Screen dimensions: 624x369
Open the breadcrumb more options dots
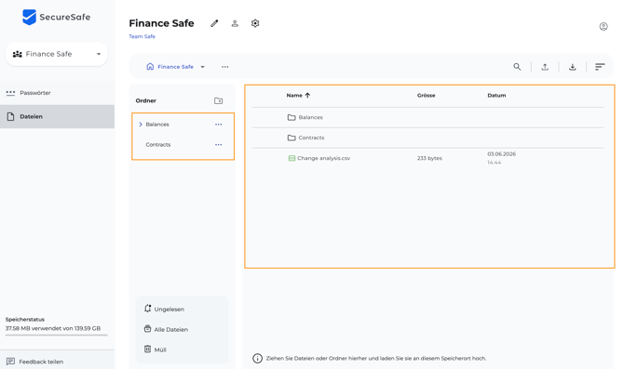pos(225,67)
